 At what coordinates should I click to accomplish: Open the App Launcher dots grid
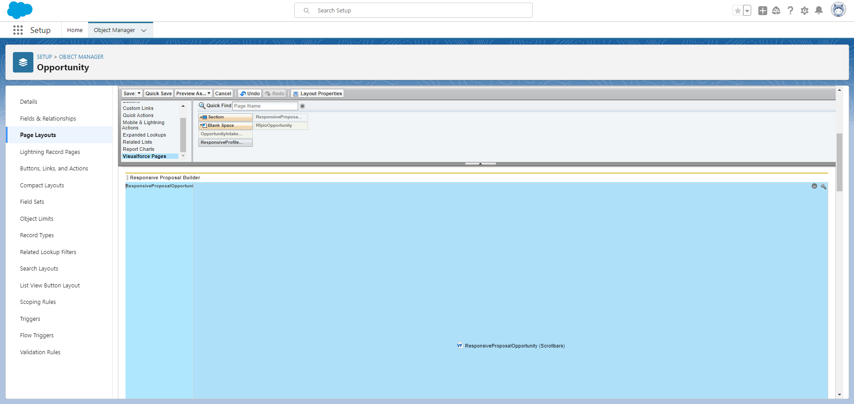point(18,30)
